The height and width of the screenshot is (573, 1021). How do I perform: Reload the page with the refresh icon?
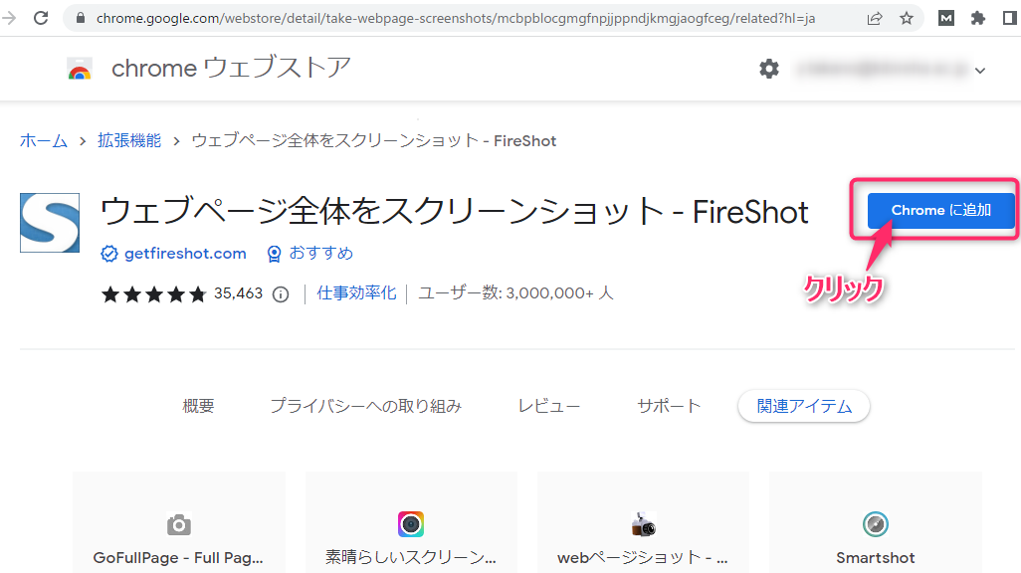[40, 17]
